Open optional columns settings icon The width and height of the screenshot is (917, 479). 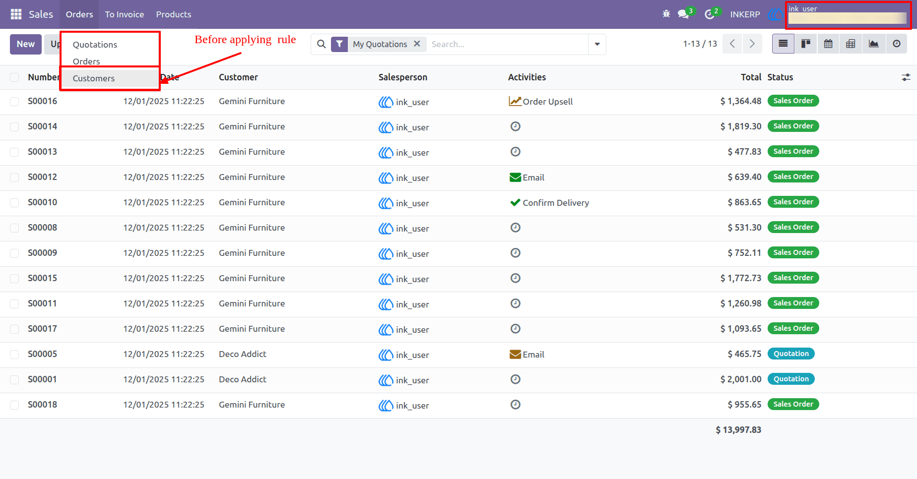point(906,77)
